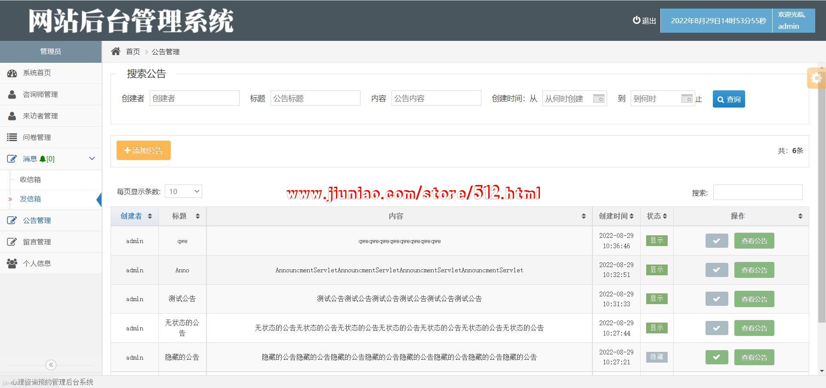Click the creation time "2022-08-29 10:27:21"
Viewport: 826px width, 388px height.
[616, 357]
